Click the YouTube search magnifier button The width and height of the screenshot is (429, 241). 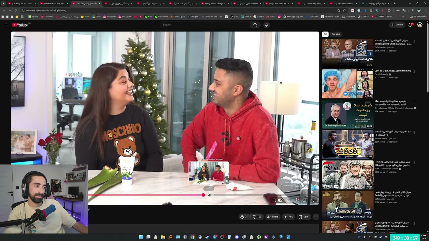coord(255,25)
